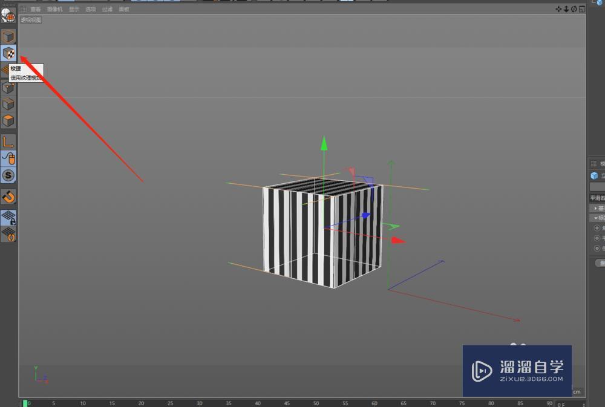Select the middle radio button in attributes

coord(597,238)
